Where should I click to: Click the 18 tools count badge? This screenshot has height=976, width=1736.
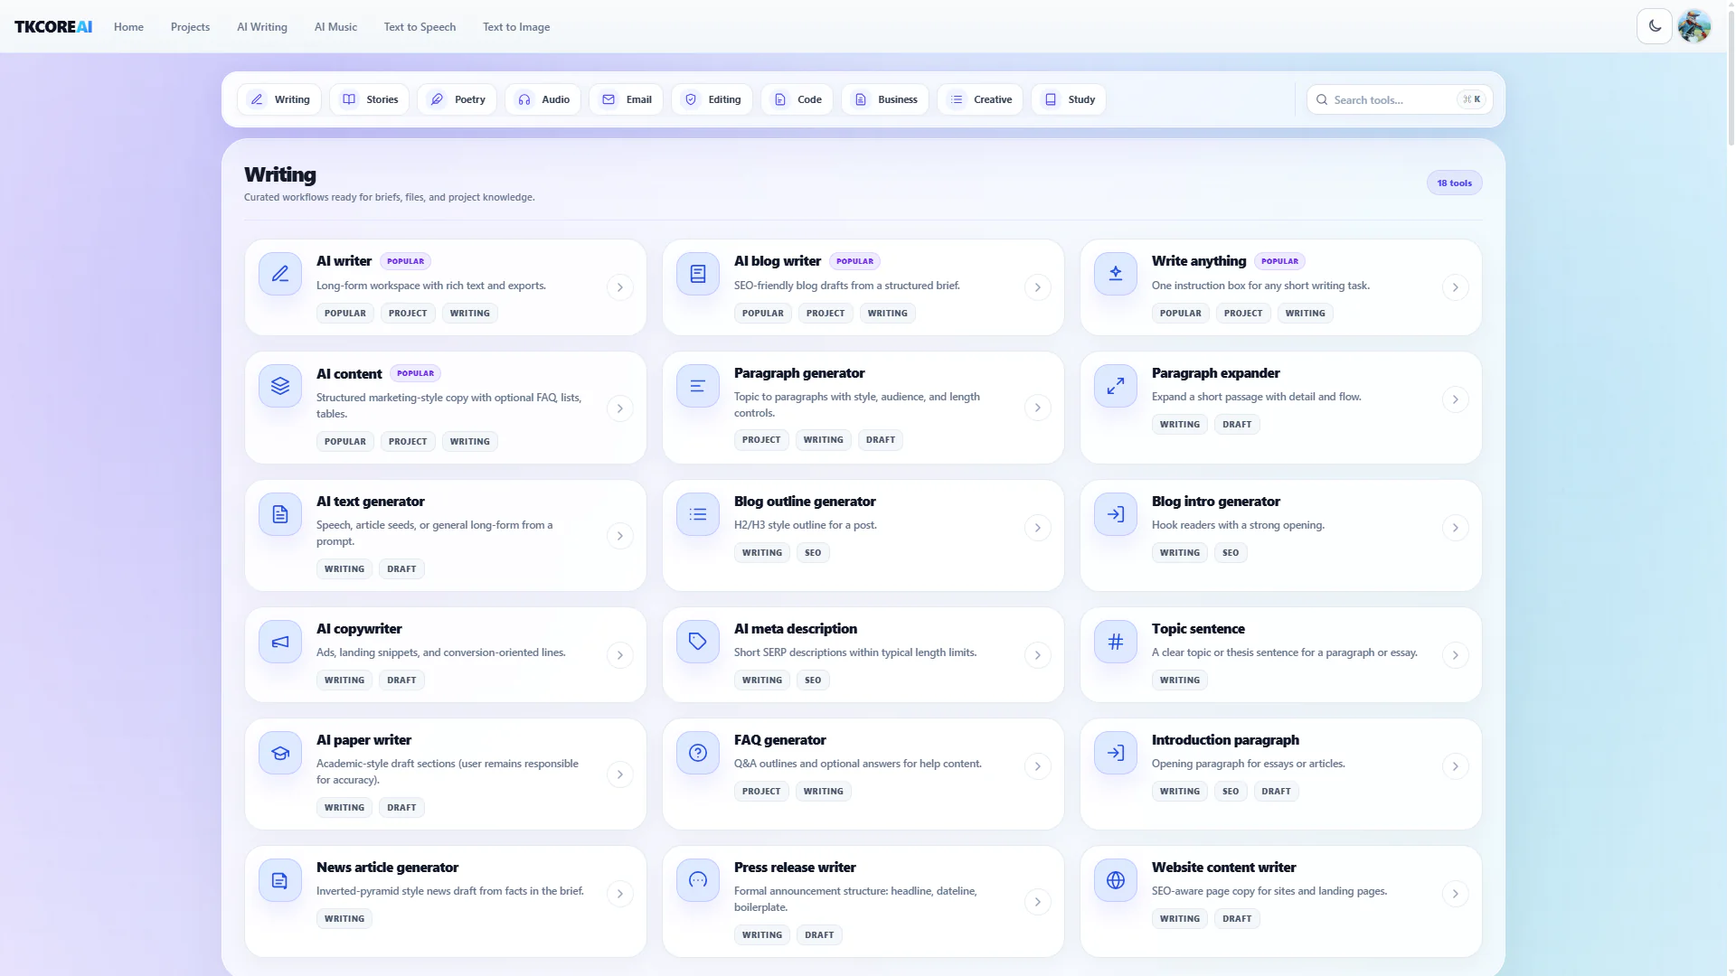tap(1454, 183)
